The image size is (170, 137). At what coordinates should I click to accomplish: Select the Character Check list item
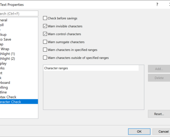pyautogui.click(x=19, y=102)
